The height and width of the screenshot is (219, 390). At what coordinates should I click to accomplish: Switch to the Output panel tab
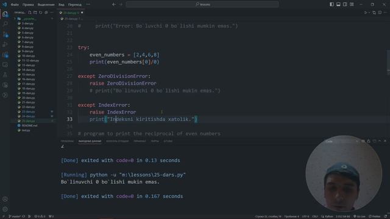click(90, 141)
